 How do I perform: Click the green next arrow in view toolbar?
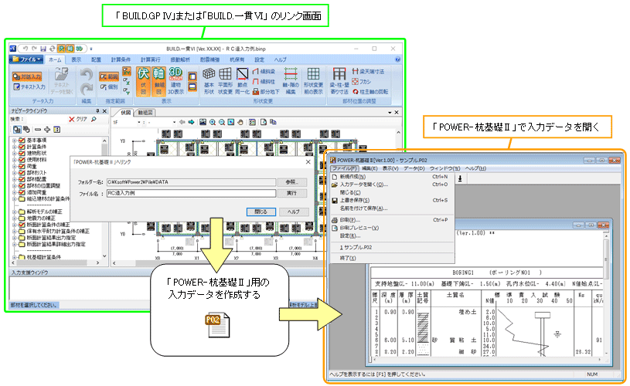click(191, 122)
